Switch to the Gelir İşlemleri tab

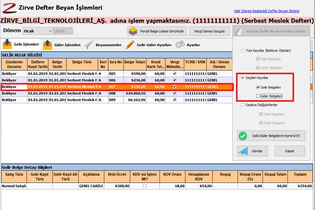pos(21,44)
